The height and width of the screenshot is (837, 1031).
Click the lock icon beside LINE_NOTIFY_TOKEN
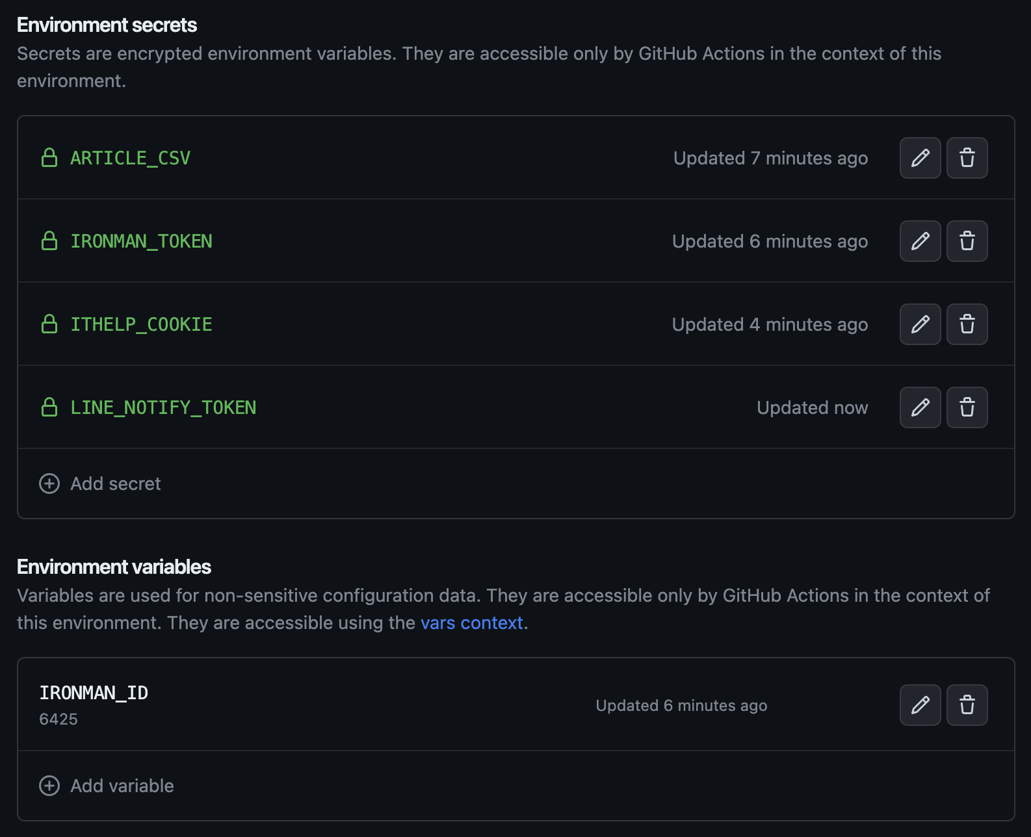coord(49,407)
